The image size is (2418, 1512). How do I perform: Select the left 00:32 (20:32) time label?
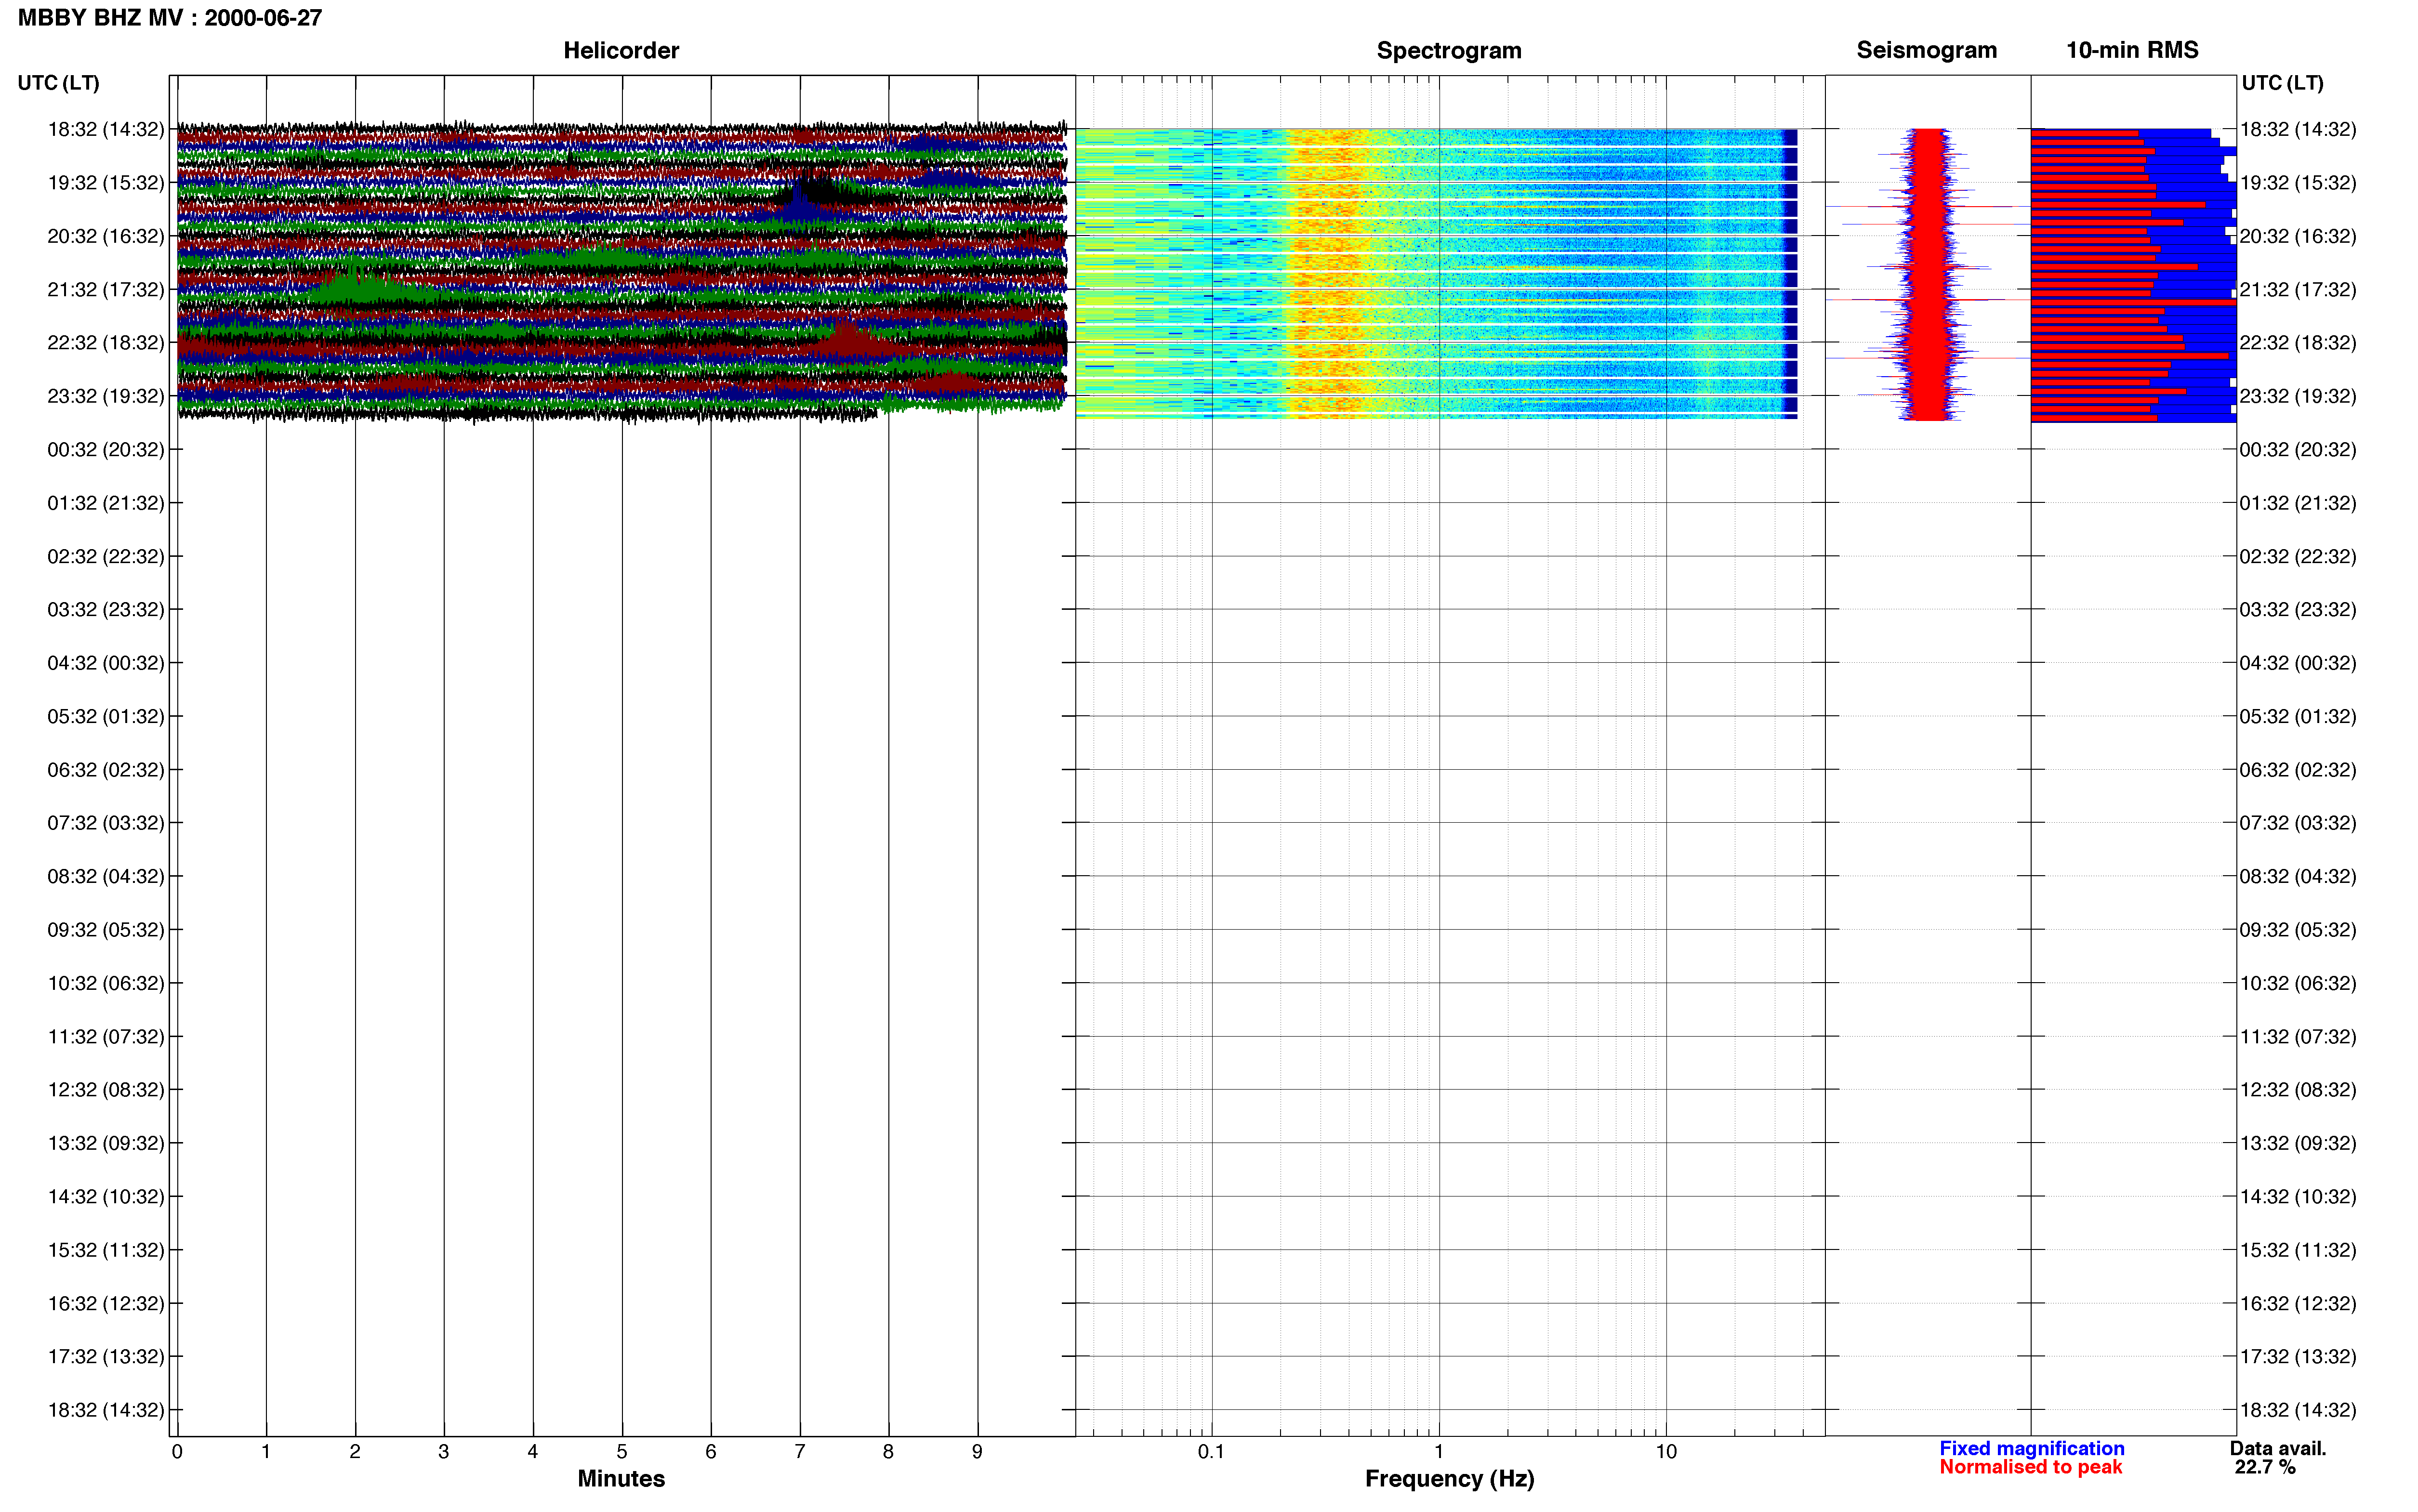106,450
